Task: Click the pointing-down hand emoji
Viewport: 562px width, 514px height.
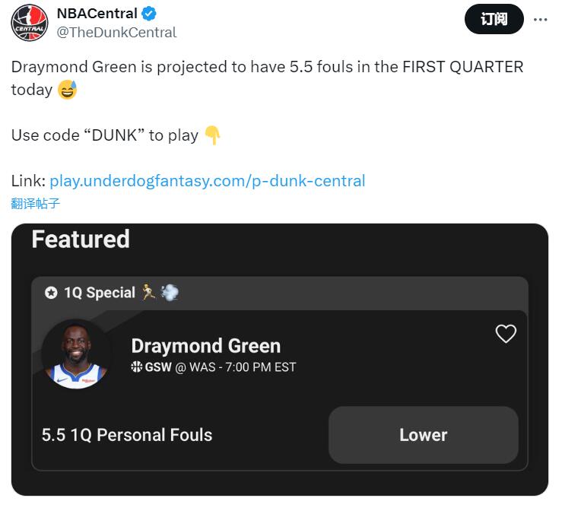Action: coord(212,136)
